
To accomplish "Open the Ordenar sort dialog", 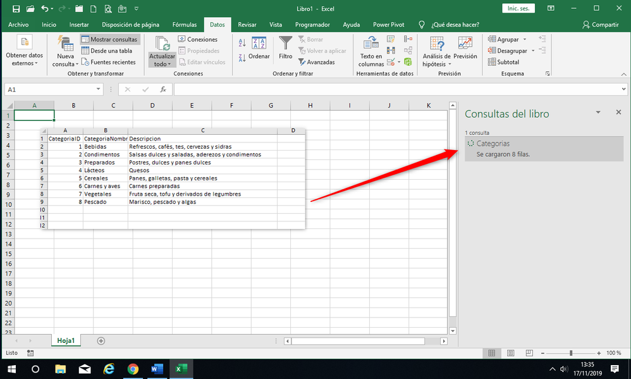I will click(259, 47).
